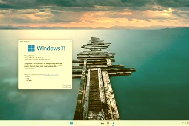189x126 pixels.
Task: Click the blue Windows logo in dialog
Action: coord(31,48)
